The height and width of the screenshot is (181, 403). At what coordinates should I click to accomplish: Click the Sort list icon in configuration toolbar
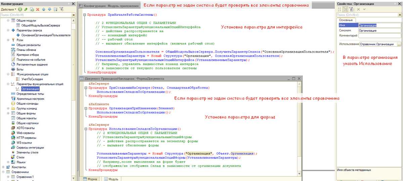coord(55,9)
